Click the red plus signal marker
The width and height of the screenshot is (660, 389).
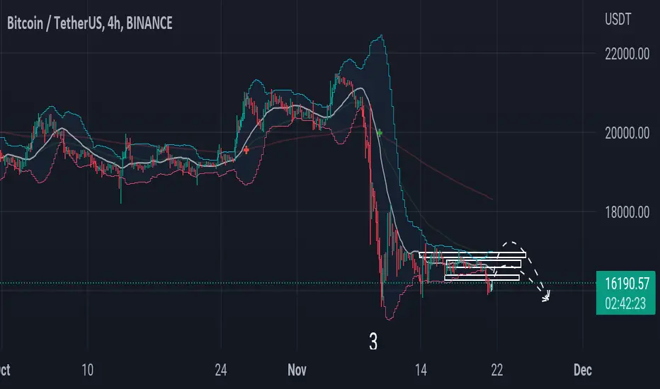(246, 150)
